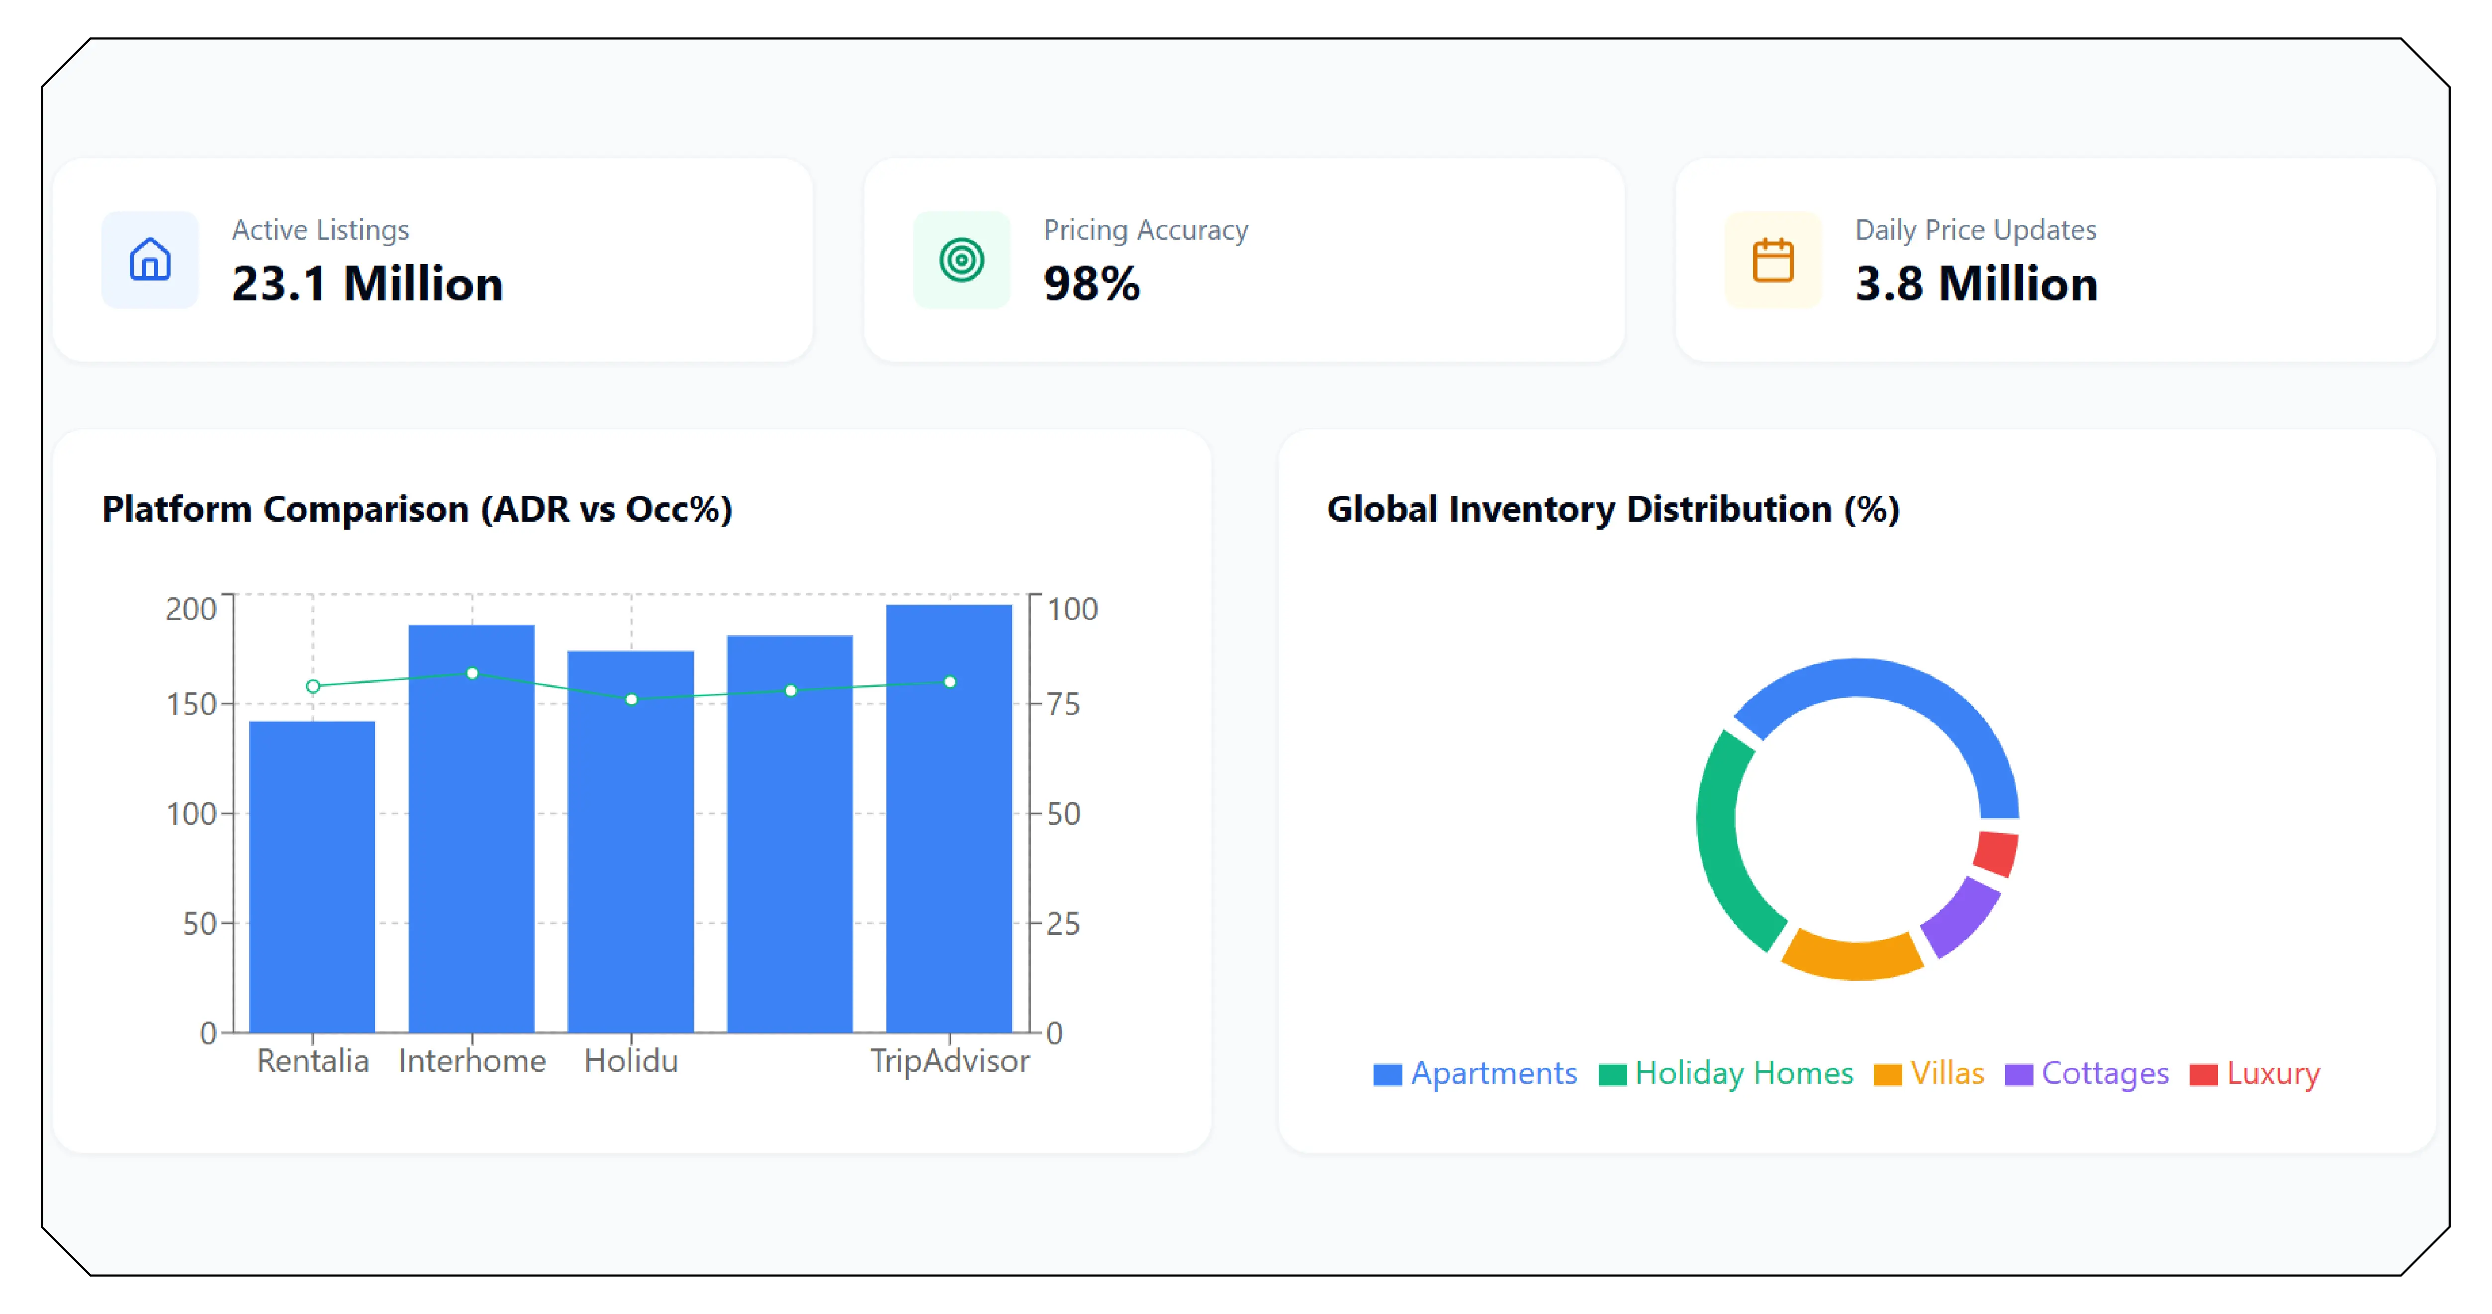Click the Platform Comparison chart title

[417, 509]
